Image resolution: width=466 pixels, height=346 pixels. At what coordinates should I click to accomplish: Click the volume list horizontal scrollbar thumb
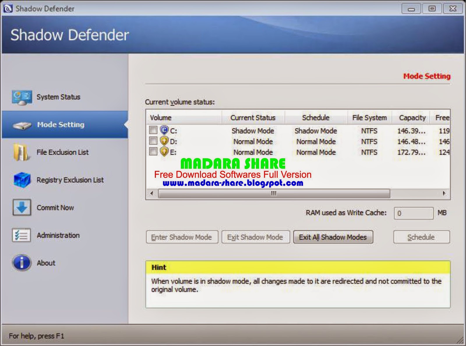274,194
